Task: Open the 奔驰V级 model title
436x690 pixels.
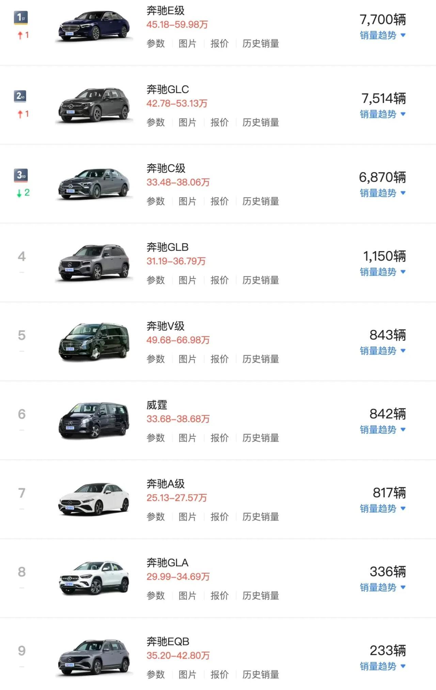Action: (x=166, y=326)
